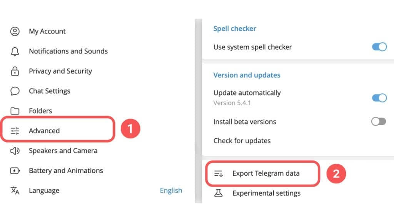Image resolution: width=394 pixels, height=222 pixels.
Task: Click the Privacy and Security lock icon
Action: coord(15,71)
